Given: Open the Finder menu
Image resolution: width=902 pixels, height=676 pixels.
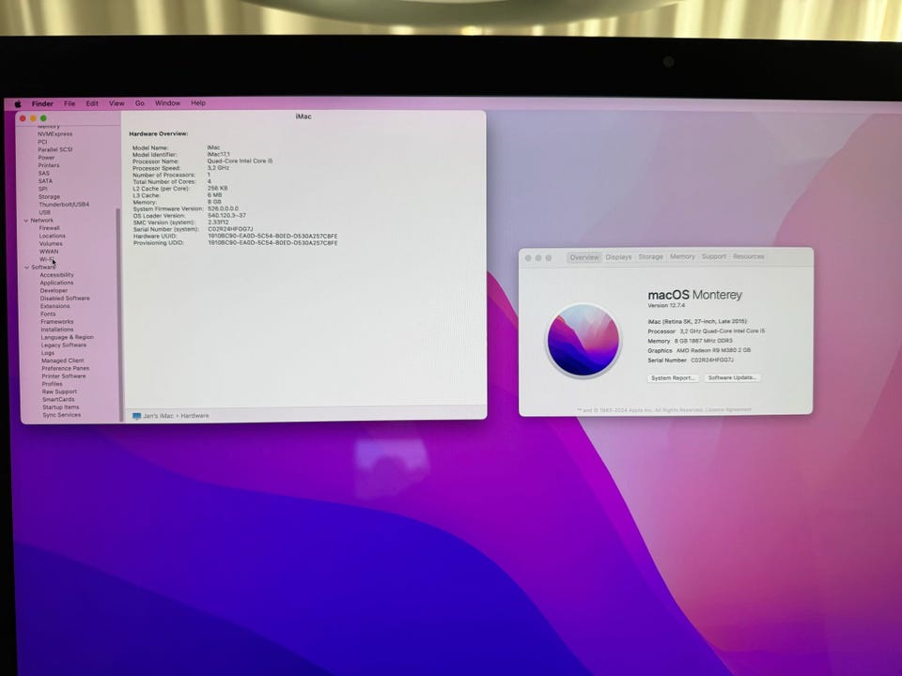Looking at the screenshot, I should [42, 104].
